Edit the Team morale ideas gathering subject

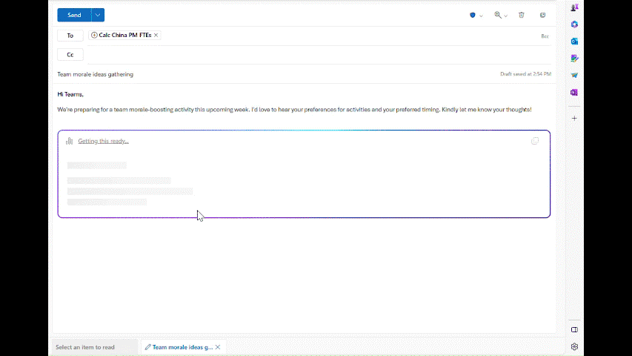(95, 74)
